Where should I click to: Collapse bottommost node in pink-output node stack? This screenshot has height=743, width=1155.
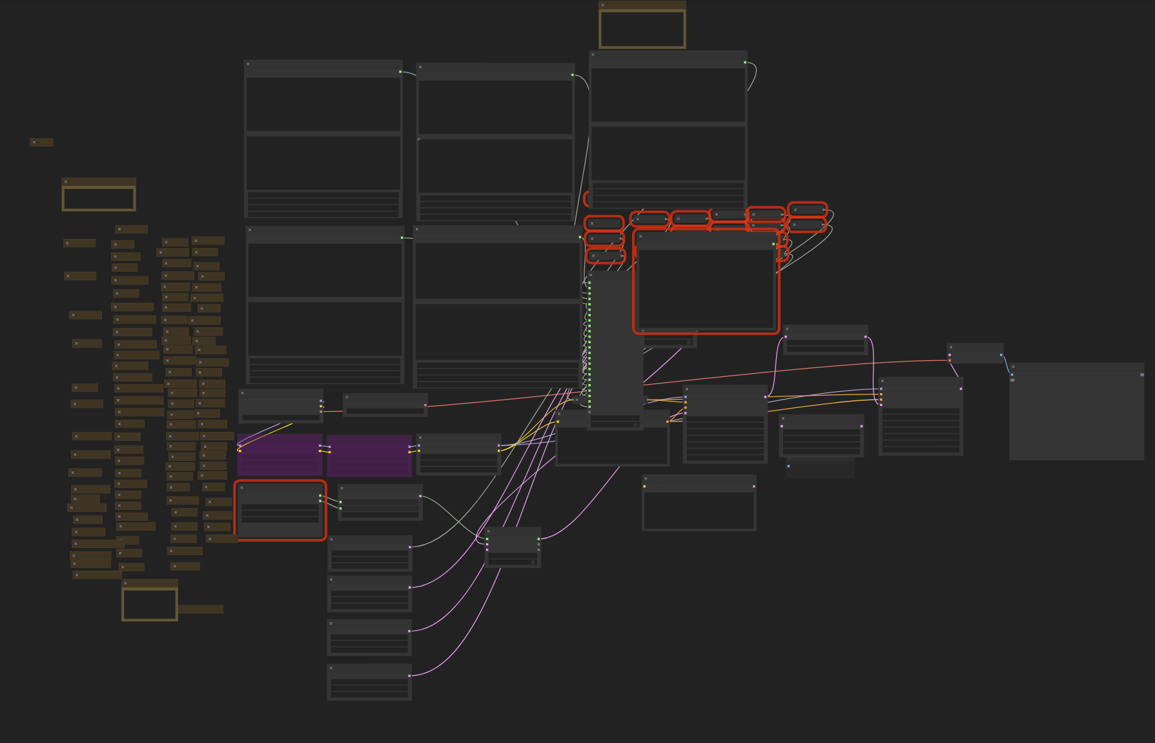tap(331, 668)
